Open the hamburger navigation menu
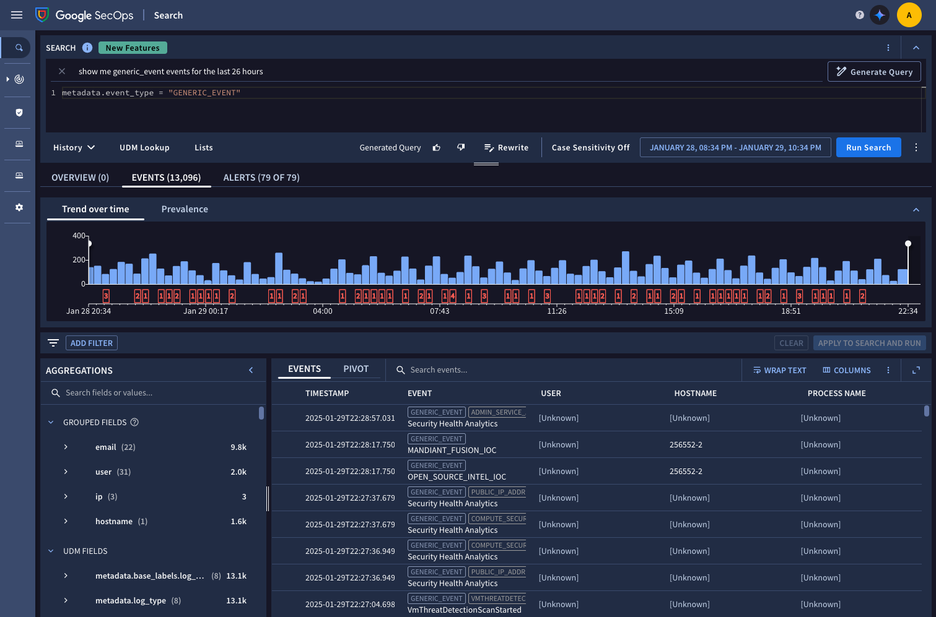 click(17, 15)
